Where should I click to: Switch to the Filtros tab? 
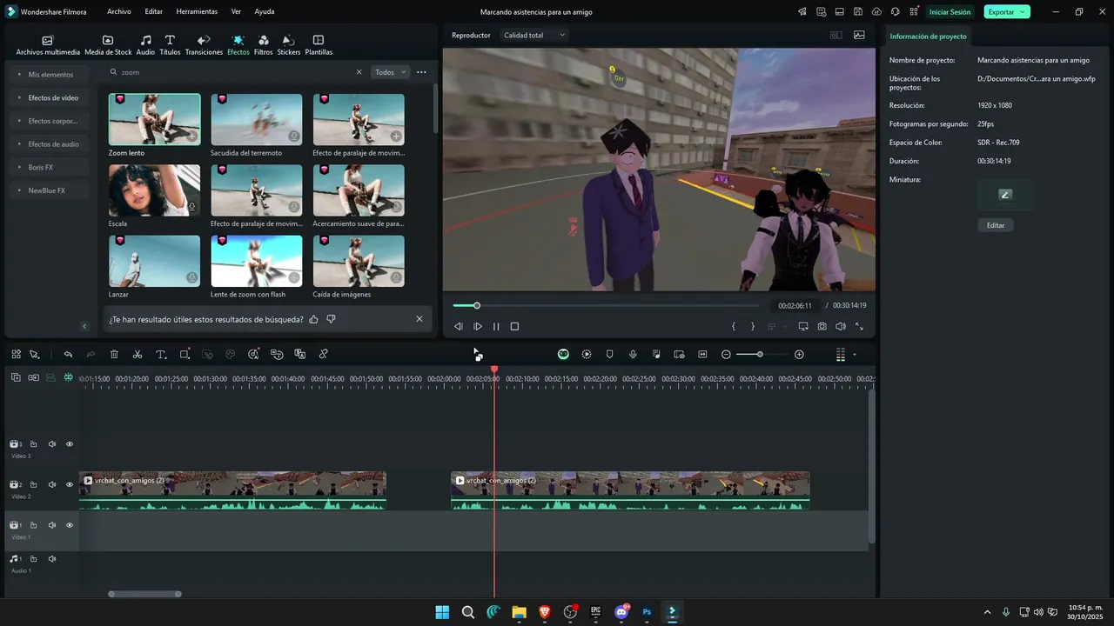coord(263,45)
